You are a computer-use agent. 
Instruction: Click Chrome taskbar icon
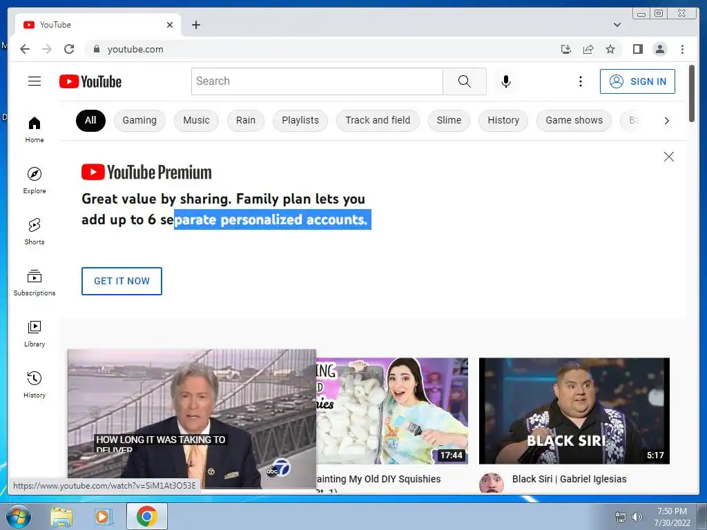[146, 516]
